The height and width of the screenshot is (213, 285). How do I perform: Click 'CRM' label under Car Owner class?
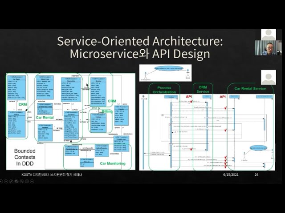pos(23,105)
